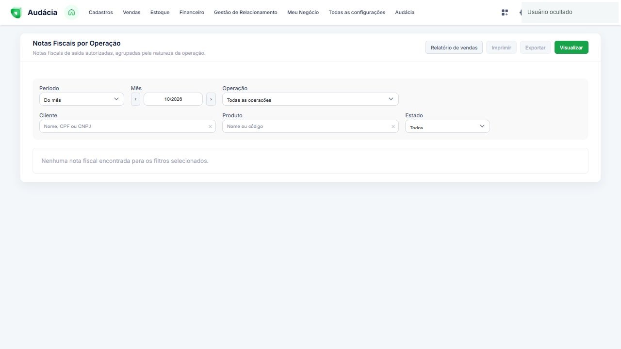This screenshot has width=621, height=349.
Task: Click the Audácia shield logo
Action: (16, 13)
